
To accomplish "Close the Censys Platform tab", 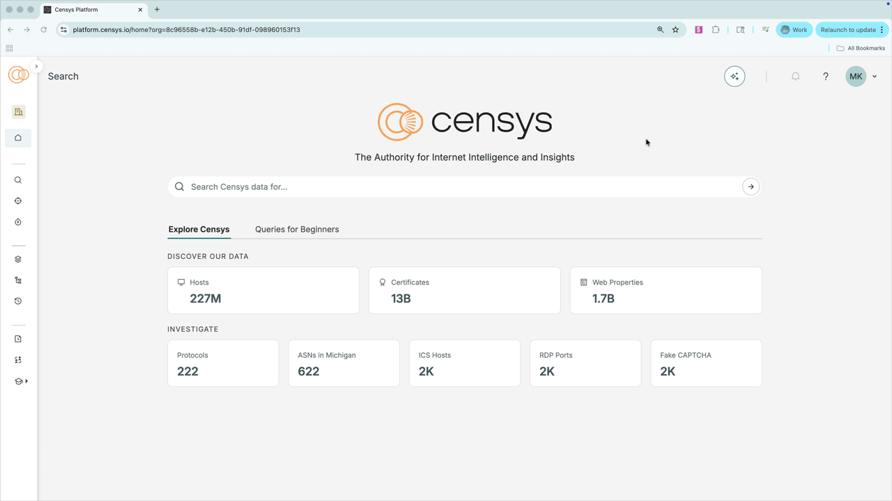I will (x=140, y=10).
